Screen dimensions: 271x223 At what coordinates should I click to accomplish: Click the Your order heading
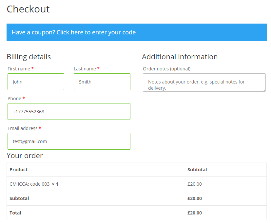pos(25,156)
